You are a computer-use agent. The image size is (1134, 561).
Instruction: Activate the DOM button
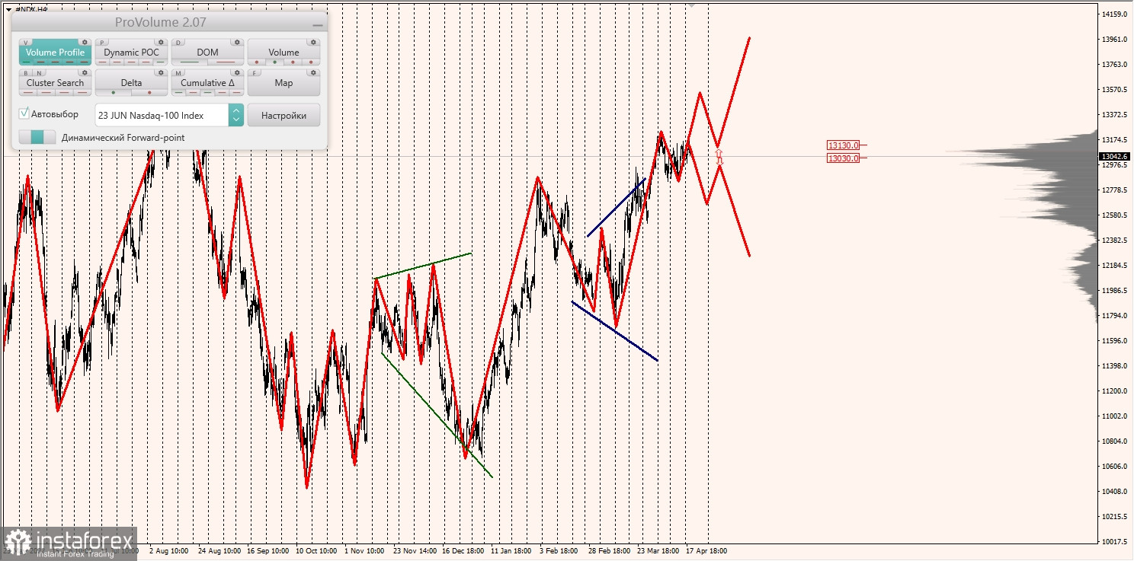point(207,52)
